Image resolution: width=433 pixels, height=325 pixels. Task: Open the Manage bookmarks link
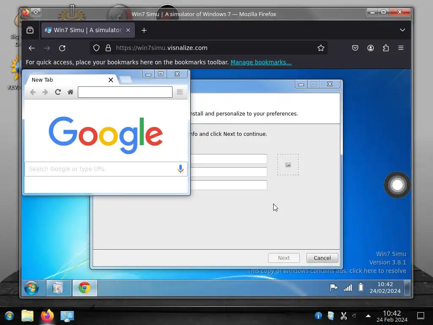(x=261, y=62)
